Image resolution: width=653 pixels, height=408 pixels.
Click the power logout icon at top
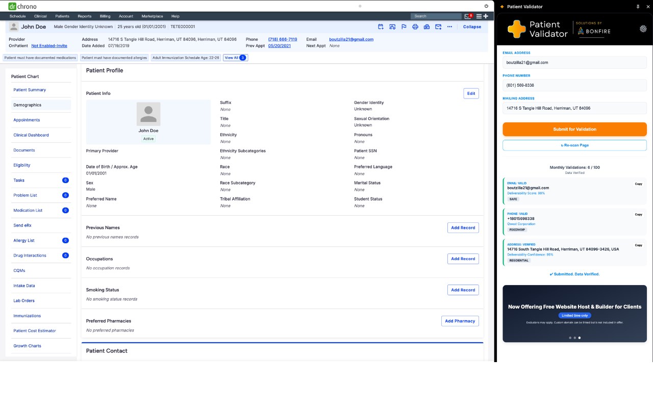tap(486, 6)
